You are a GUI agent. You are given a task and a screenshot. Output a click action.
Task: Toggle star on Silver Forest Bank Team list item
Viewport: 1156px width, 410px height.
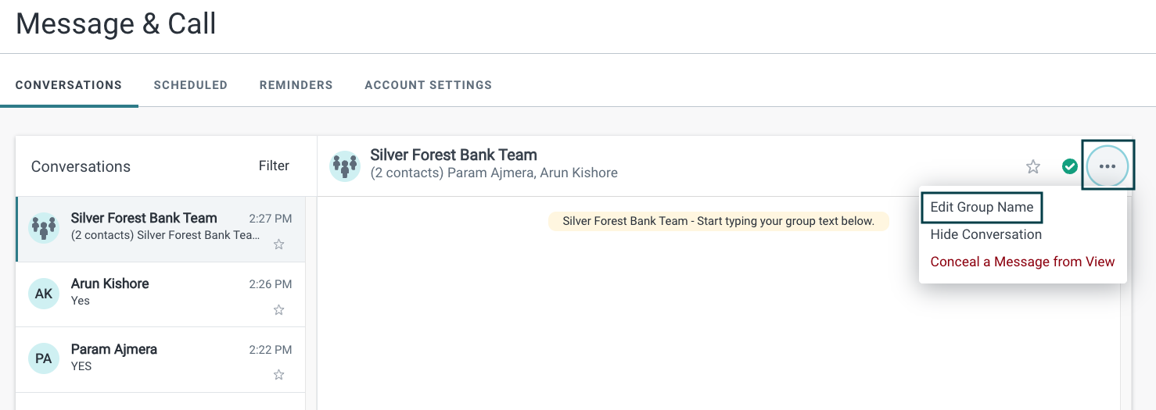[278, 244]
